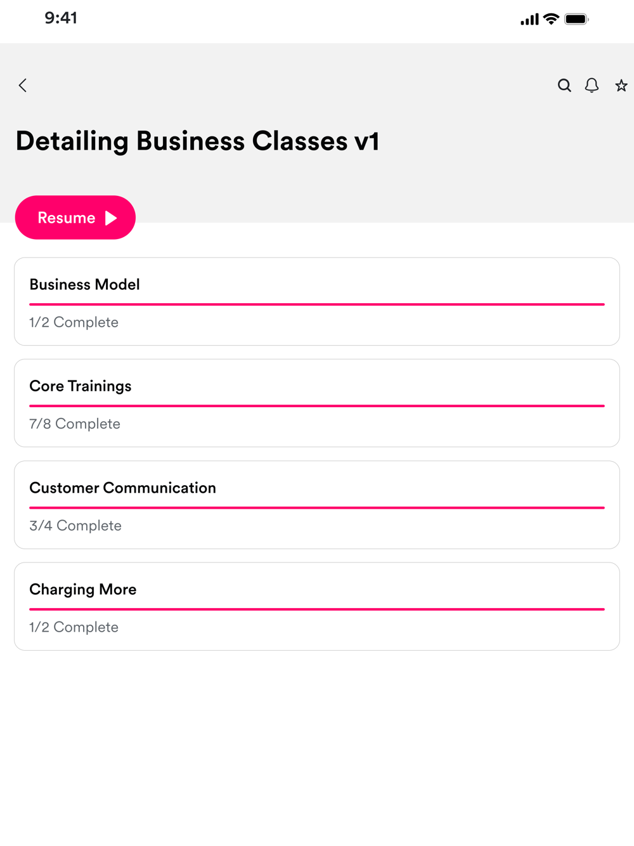Check the Wi-Fi status icon
Screen dimensions: 634x846
552,19
